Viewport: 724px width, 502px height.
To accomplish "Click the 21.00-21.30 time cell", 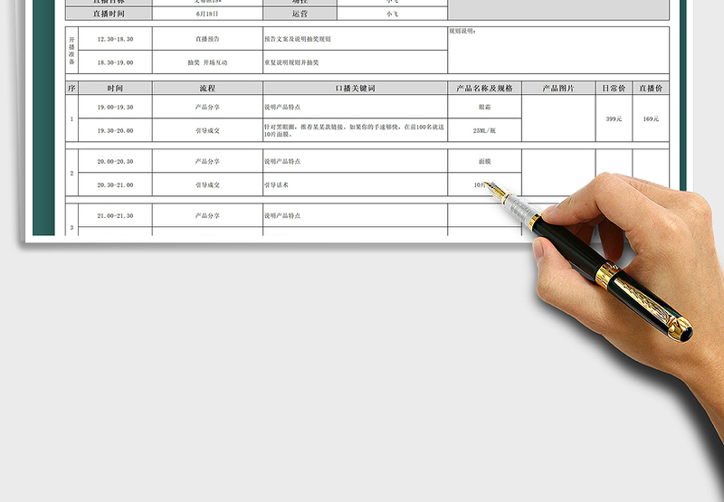I will pos(115,215).
